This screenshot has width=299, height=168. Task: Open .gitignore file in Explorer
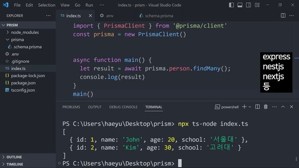[28, 61]
